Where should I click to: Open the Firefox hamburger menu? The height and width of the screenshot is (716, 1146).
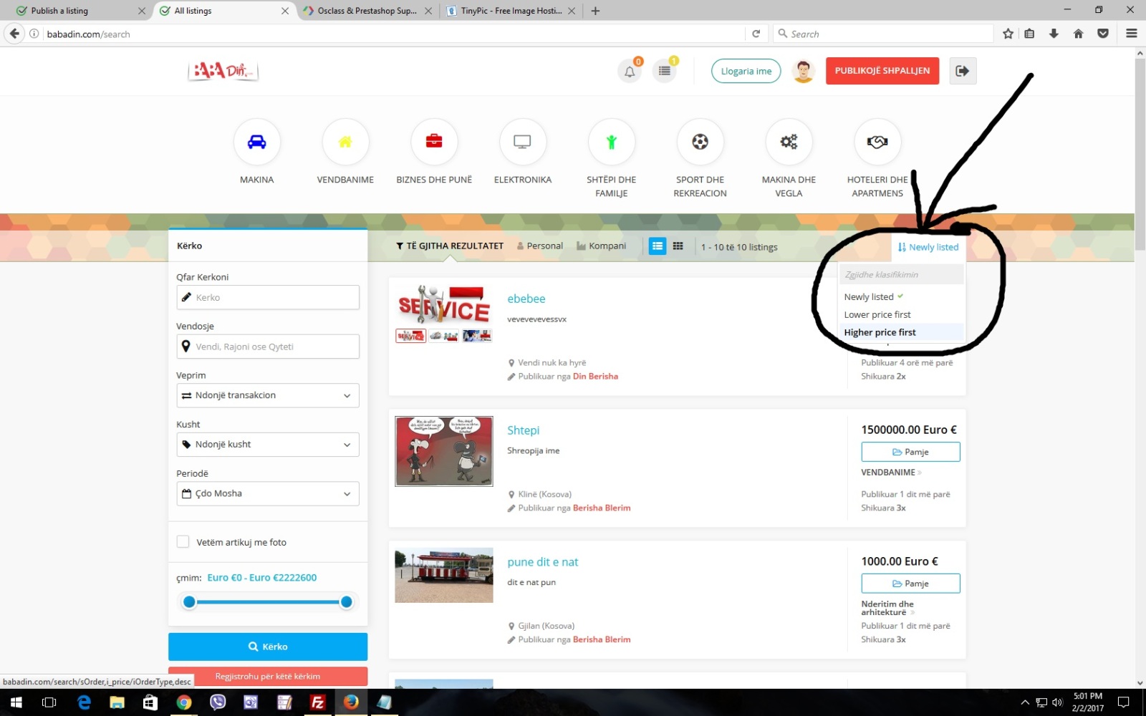(x=1132, y=34)
